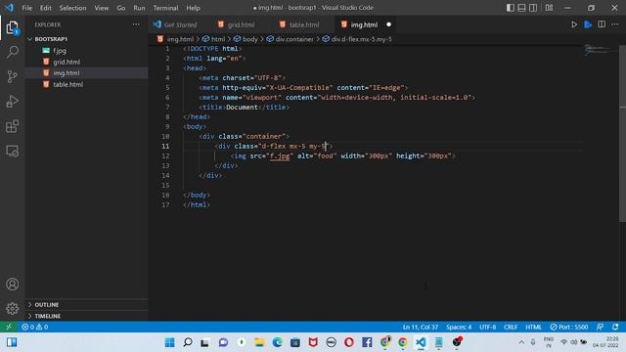Screen dimensions: 626x352
Task: Open the Customize Layout icon
Action: tap(550, 8)
